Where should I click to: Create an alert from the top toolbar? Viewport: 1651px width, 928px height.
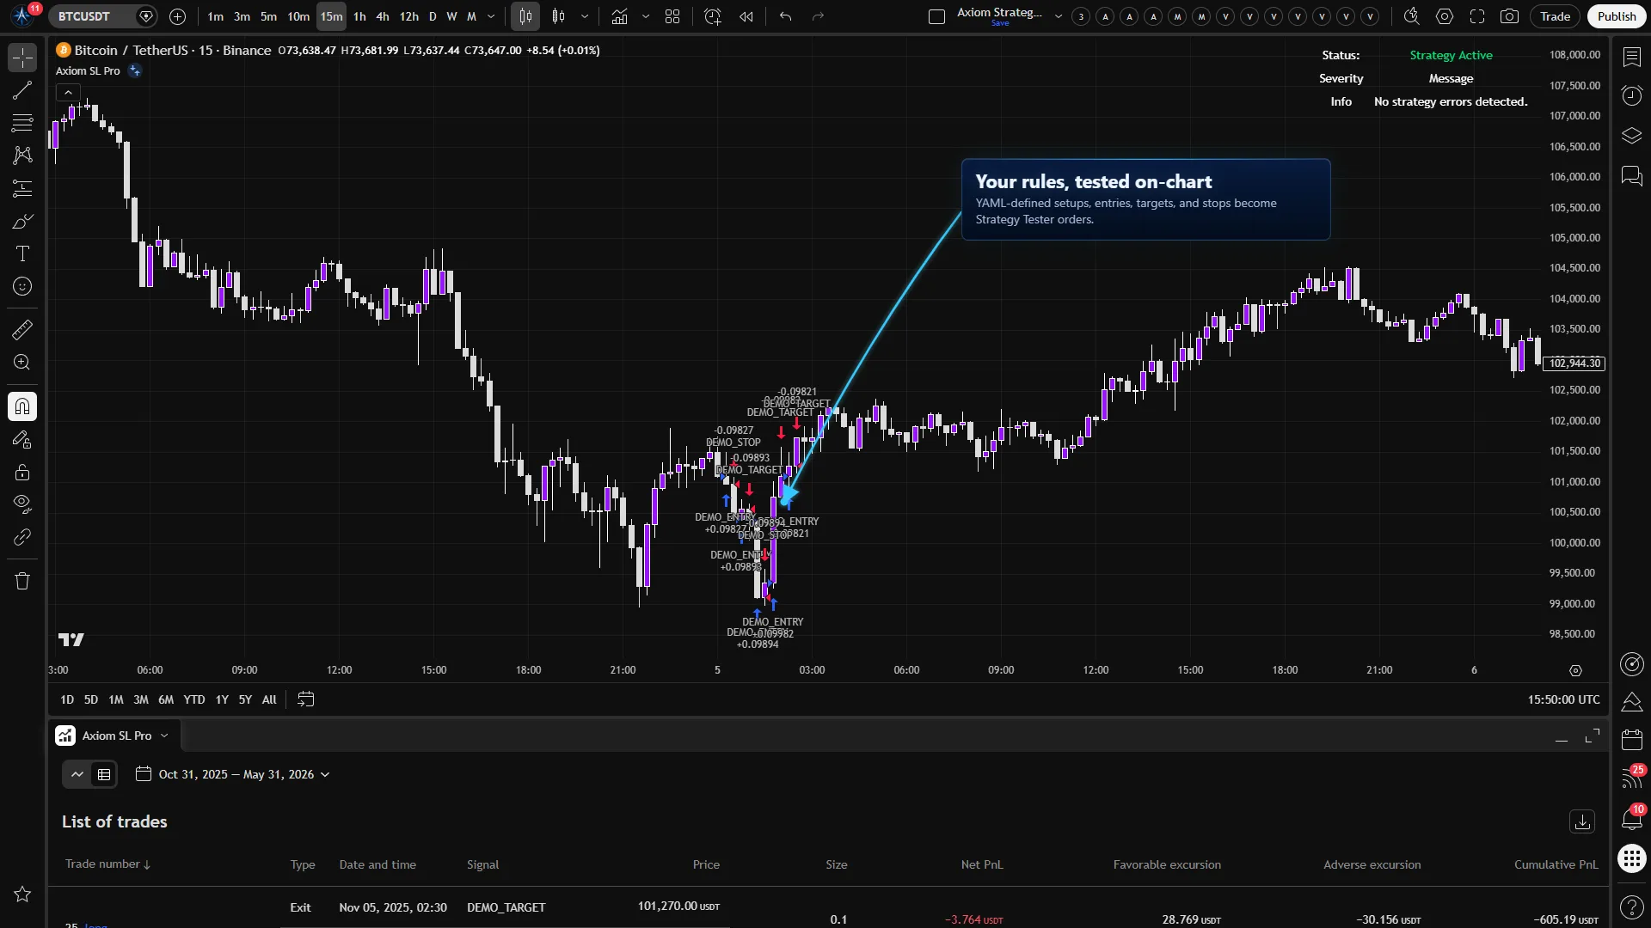[713, 16]
